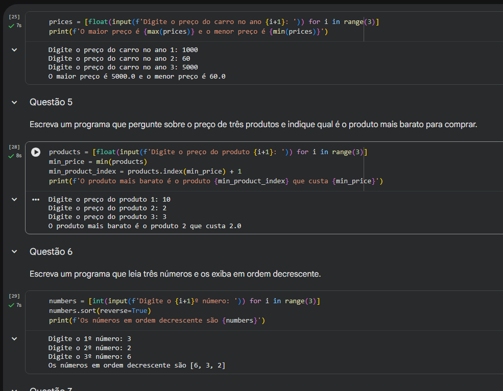Click green checkmark of cell 29
The height and width of the screenshot is (391, 503).
(11, 305)
